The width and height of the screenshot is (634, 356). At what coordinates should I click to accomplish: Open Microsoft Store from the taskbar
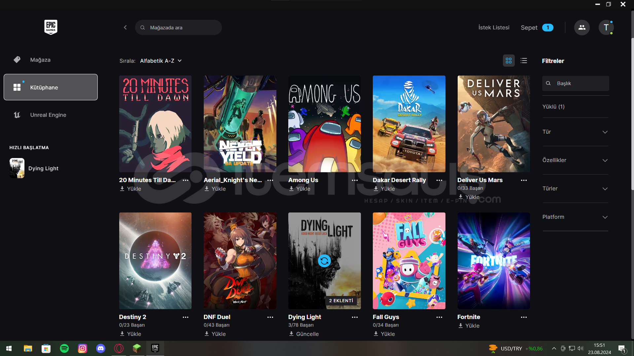[46, 348]
